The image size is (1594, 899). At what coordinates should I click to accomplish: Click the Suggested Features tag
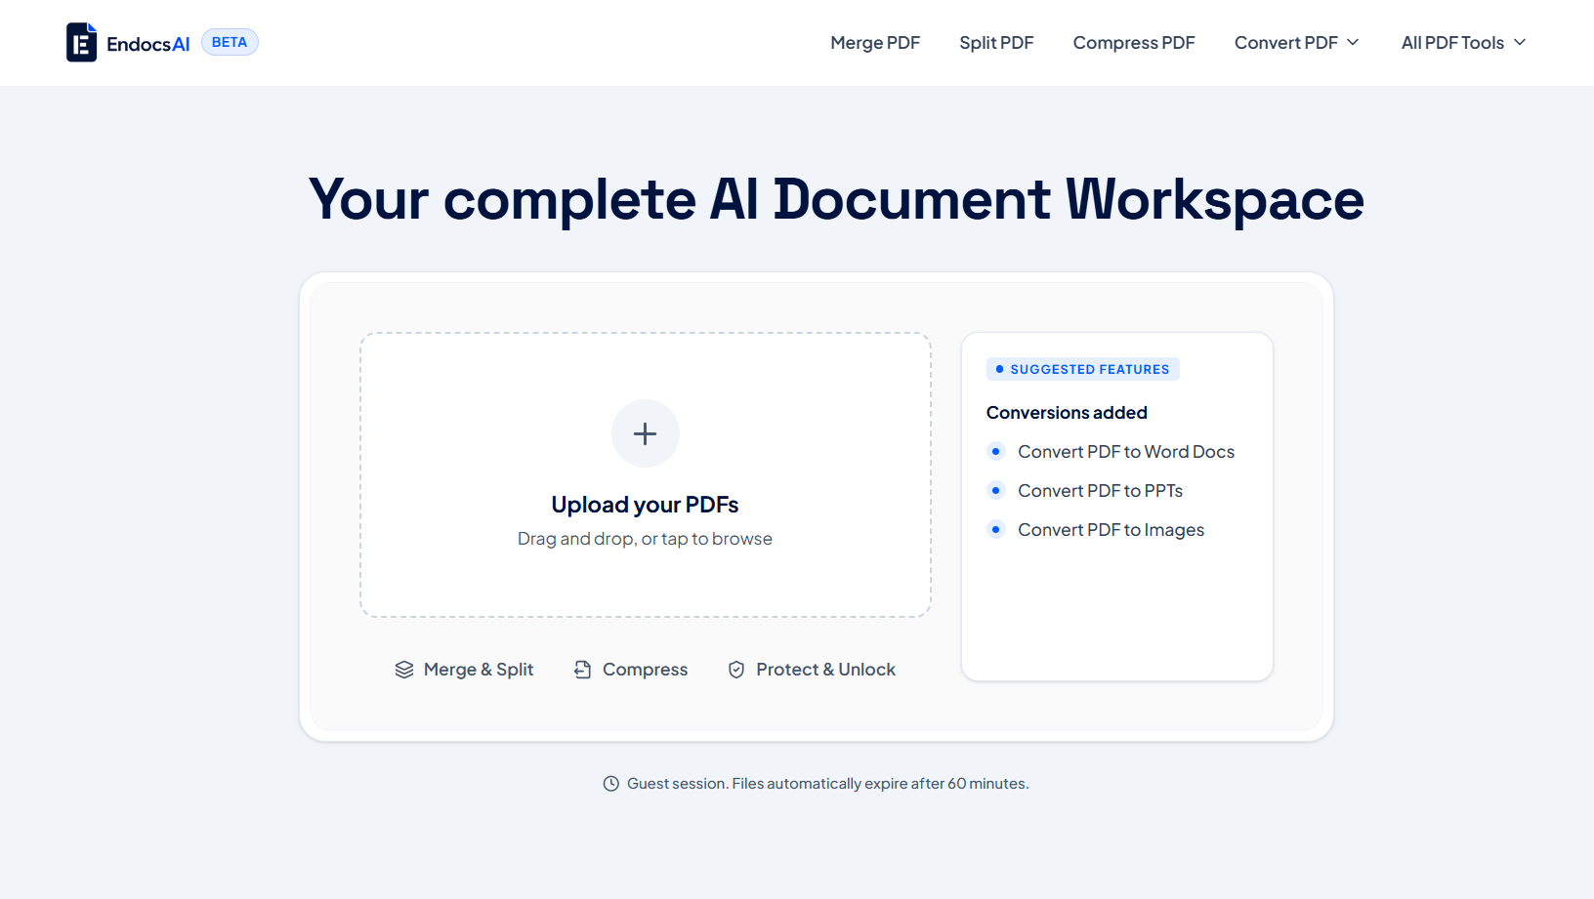coord(1083,369)
